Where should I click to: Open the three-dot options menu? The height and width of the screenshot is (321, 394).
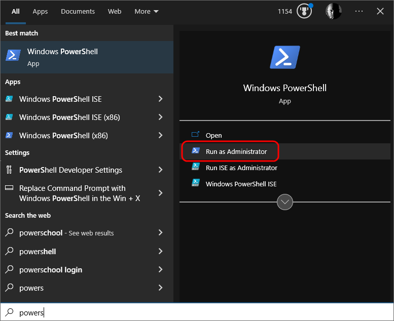(x=359, y=11)
